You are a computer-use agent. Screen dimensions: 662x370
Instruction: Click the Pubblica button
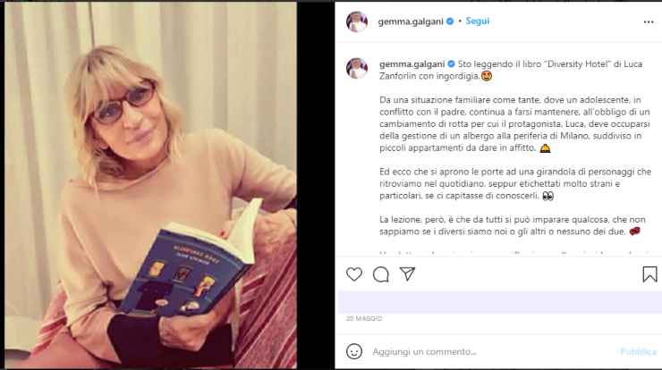638,351
